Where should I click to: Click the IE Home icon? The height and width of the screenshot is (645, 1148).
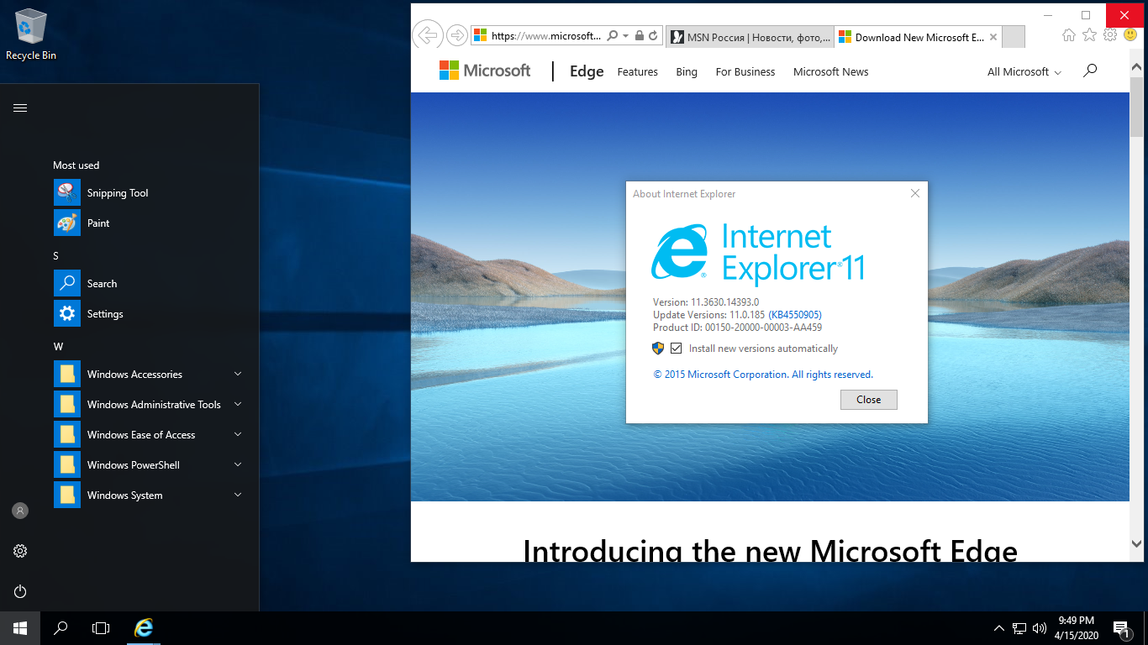[1069, 34]
